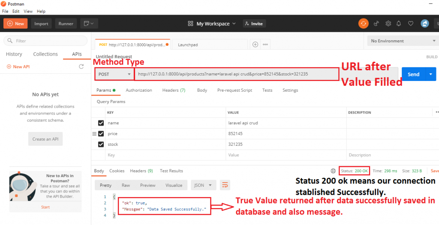Image resolution: width=439 pixels, height=225 pixels.
Task: Toggle the word wrap icon in response
Action: point(225,185)
